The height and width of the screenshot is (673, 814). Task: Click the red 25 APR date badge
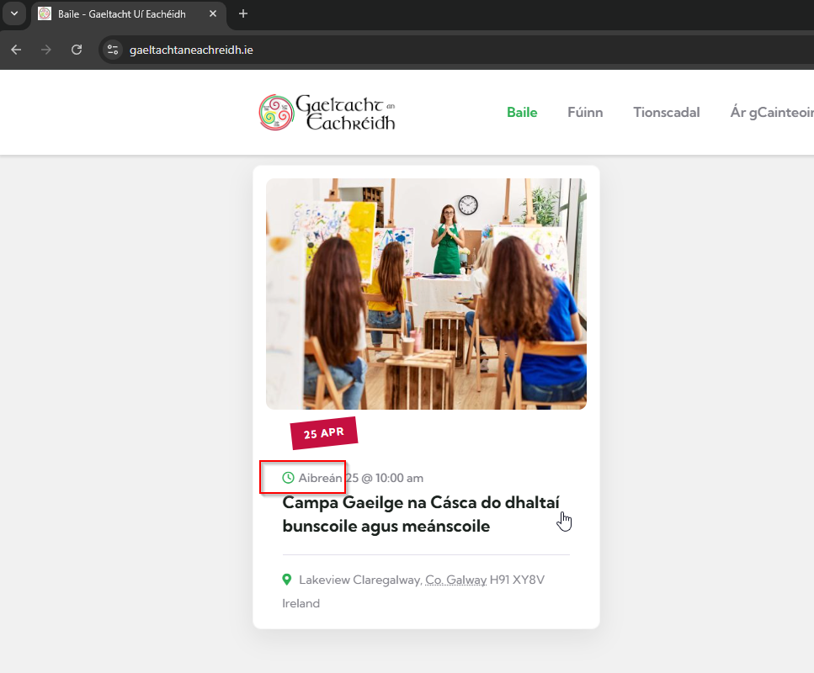point(324,433)
